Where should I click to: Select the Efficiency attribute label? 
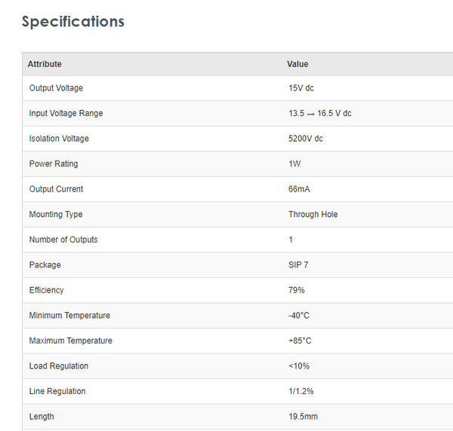pyautogui.click(x=47, y=290)
